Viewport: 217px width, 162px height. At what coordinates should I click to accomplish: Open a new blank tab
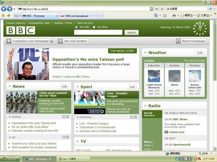point(101,16)
